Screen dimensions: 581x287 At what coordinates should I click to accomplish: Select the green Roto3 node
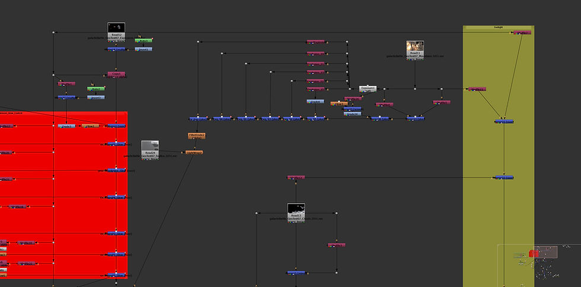tap(143, 40)
